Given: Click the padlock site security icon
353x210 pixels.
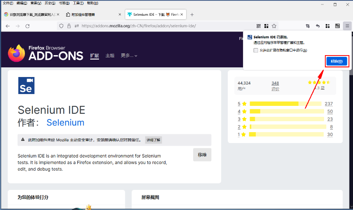Looking at the screenshot, I should (69, 26).
